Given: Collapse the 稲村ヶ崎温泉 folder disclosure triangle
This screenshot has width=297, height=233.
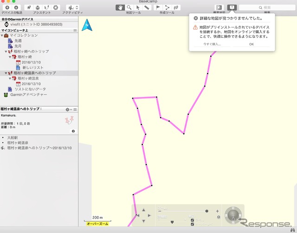Looking at the screenshot, I should click(10, 78).
